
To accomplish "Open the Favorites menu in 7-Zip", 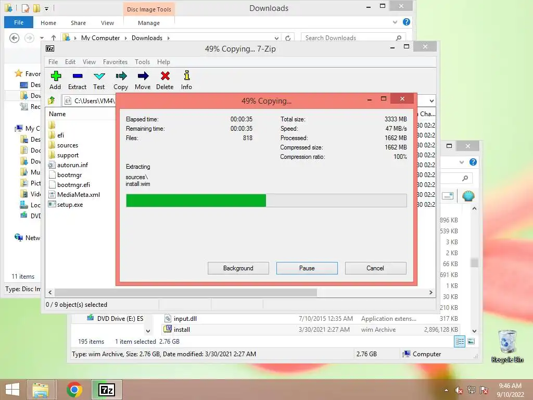I will [x=115, y=62].
